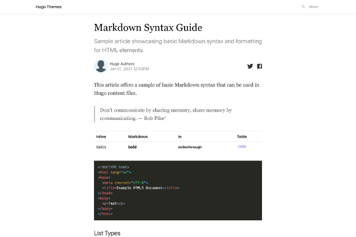This screenshot has height=237, width=356.
Task: Open footnote 1 after Rob Pike
Action: coord(165,117)
